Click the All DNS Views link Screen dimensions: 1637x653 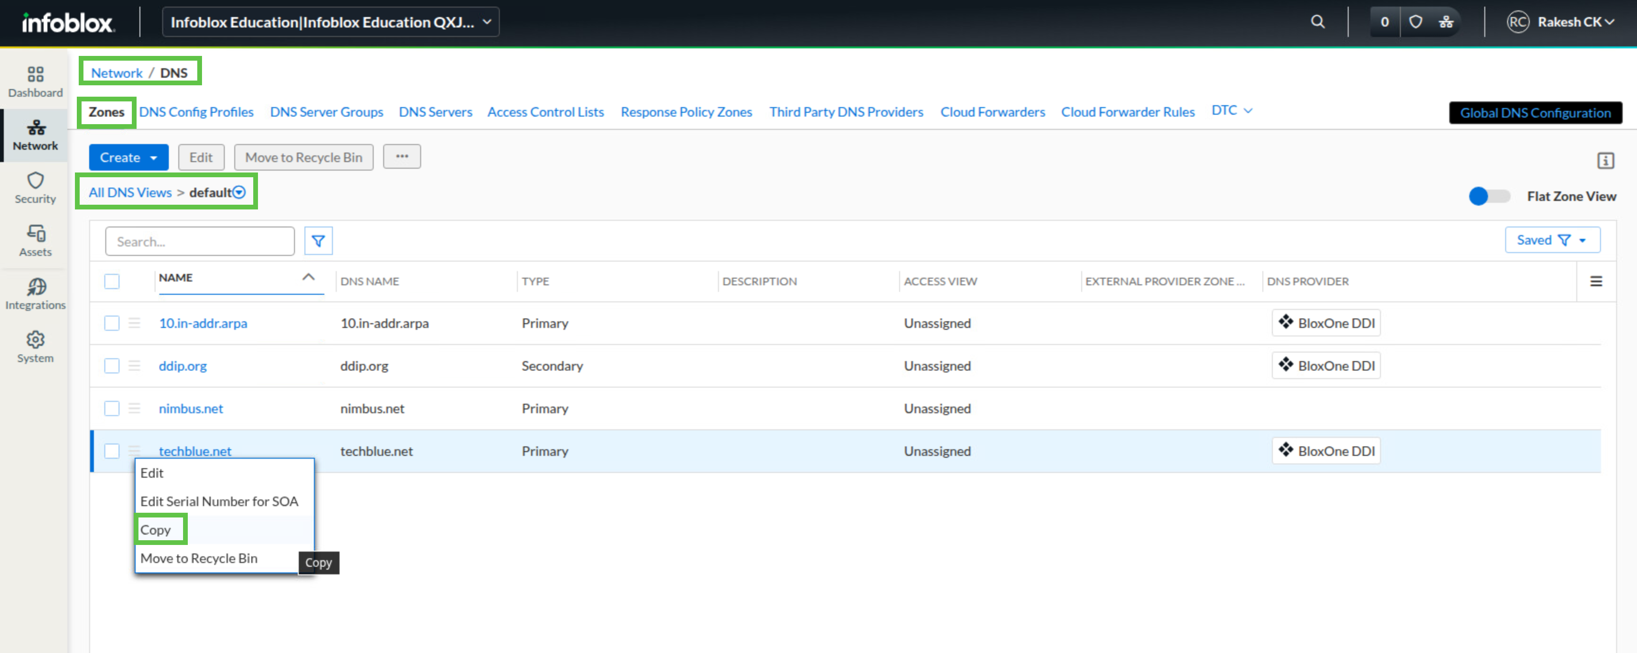click(130, 192)
